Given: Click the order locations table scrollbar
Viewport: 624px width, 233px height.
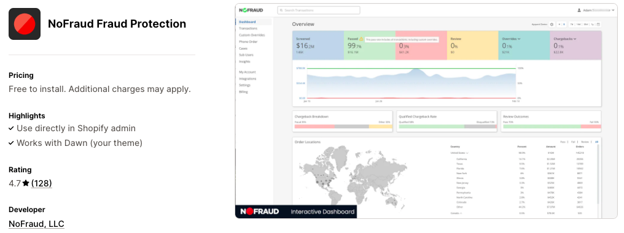Looking at the screenshot, I should (x=598, y=175).
